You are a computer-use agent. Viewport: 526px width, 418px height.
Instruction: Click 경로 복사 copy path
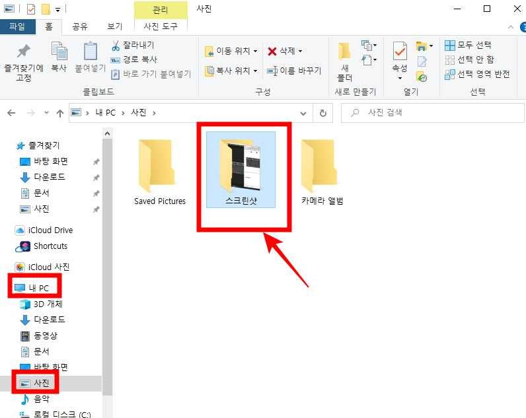point(134,59)
